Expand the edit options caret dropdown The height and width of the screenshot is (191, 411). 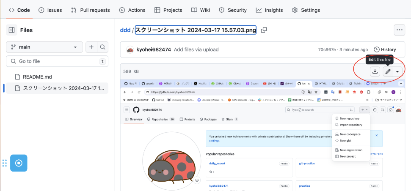point(397,71)
